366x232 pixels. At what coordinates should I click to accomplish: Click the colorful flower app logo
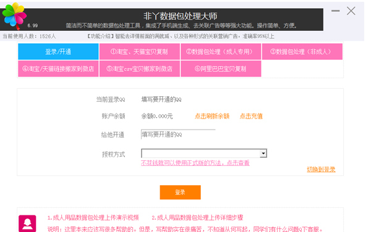(x=14, y=15)
